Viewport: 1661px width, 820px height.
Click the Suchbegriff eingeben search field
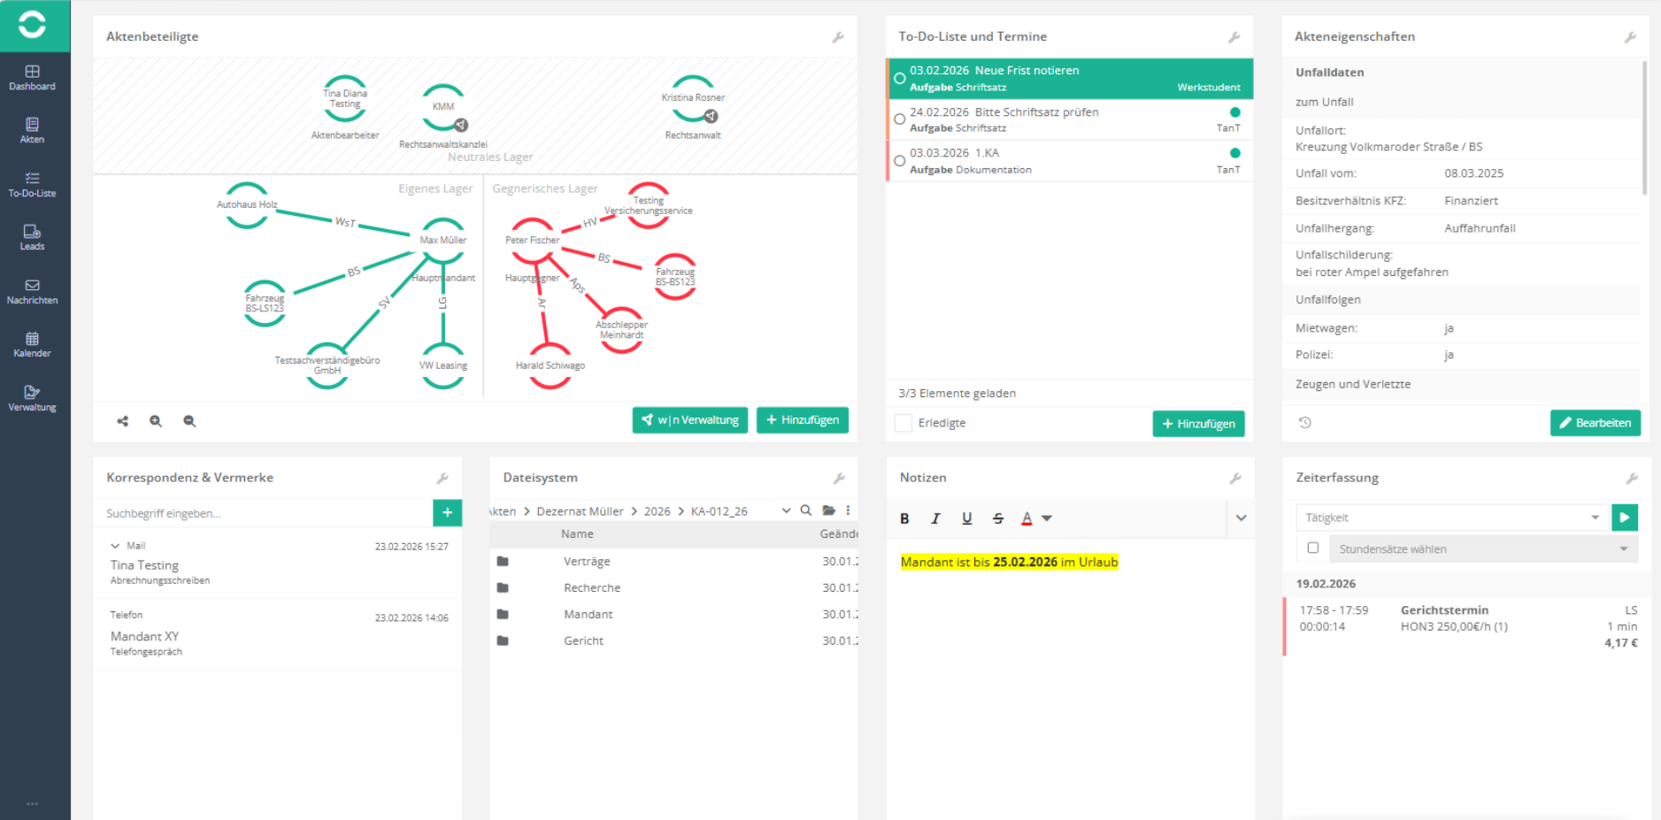[x=263, y=513]
